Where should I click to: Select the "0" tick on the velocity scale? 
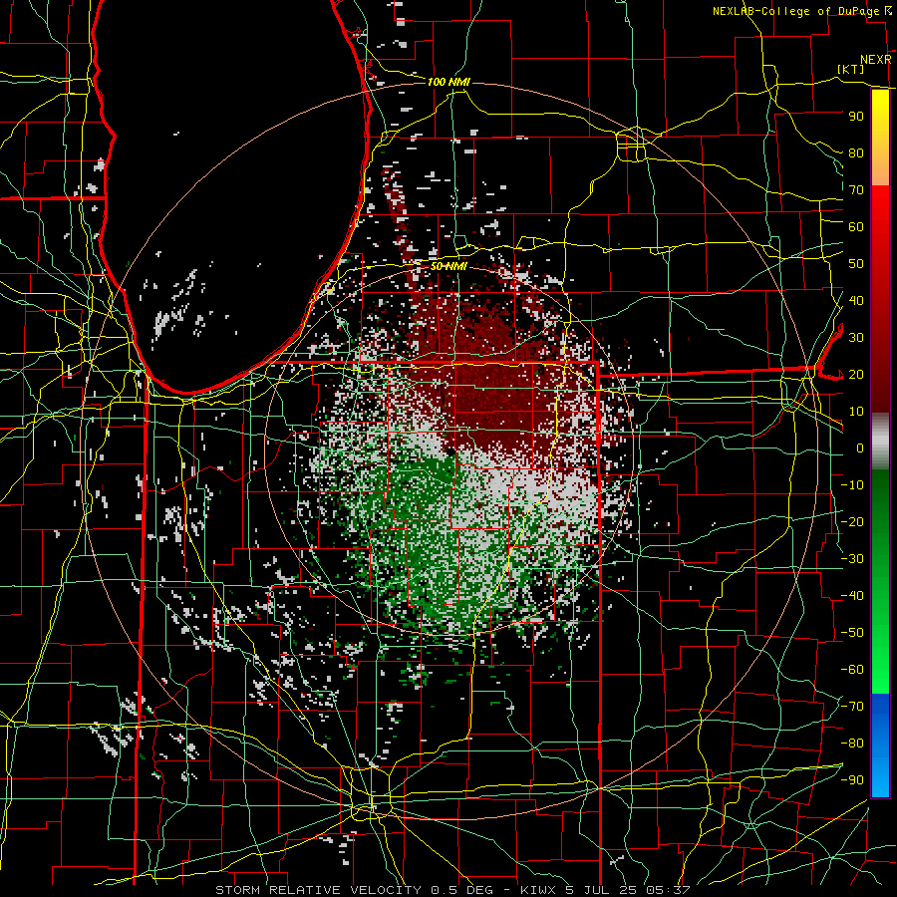click(x=860, y=448)
